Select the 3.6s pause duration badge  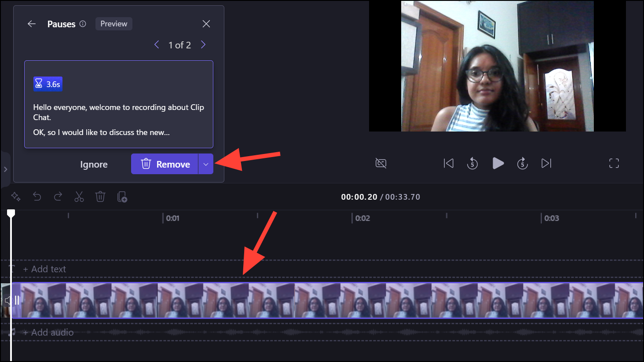[48, 84]
